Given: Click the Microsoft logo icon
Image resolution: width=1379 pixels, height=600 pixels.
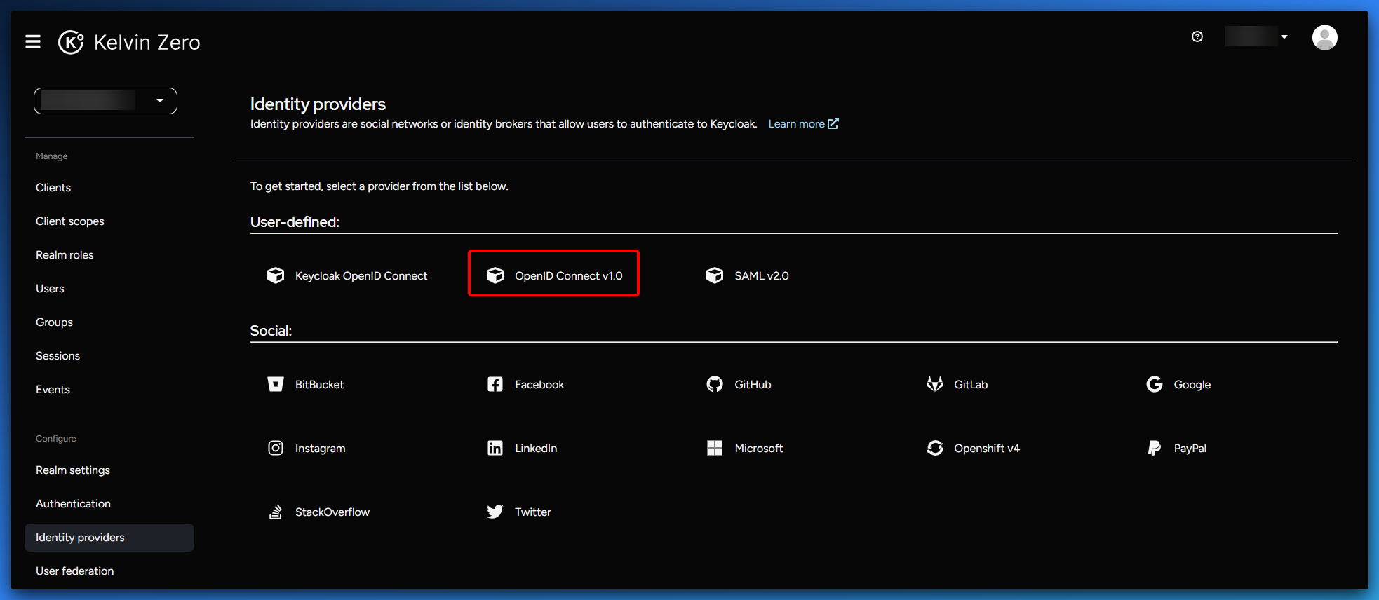Looking at the screenshot, I should [715, 448].
